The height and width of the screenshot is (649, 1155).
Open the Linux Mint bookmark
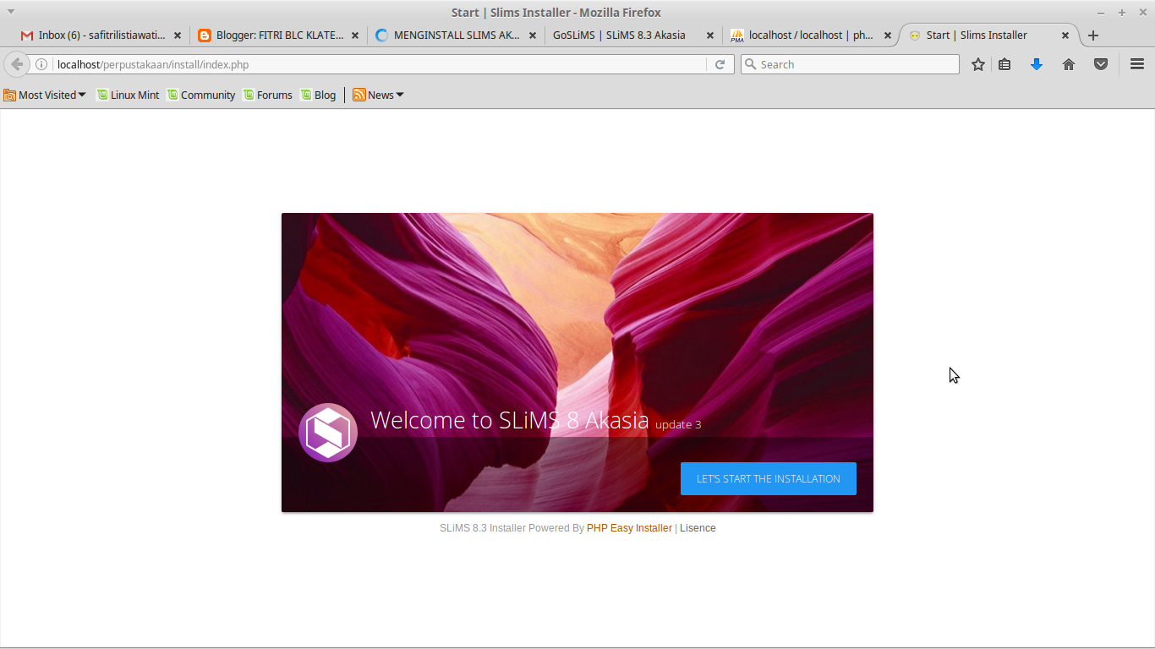(x=128, y=95)
